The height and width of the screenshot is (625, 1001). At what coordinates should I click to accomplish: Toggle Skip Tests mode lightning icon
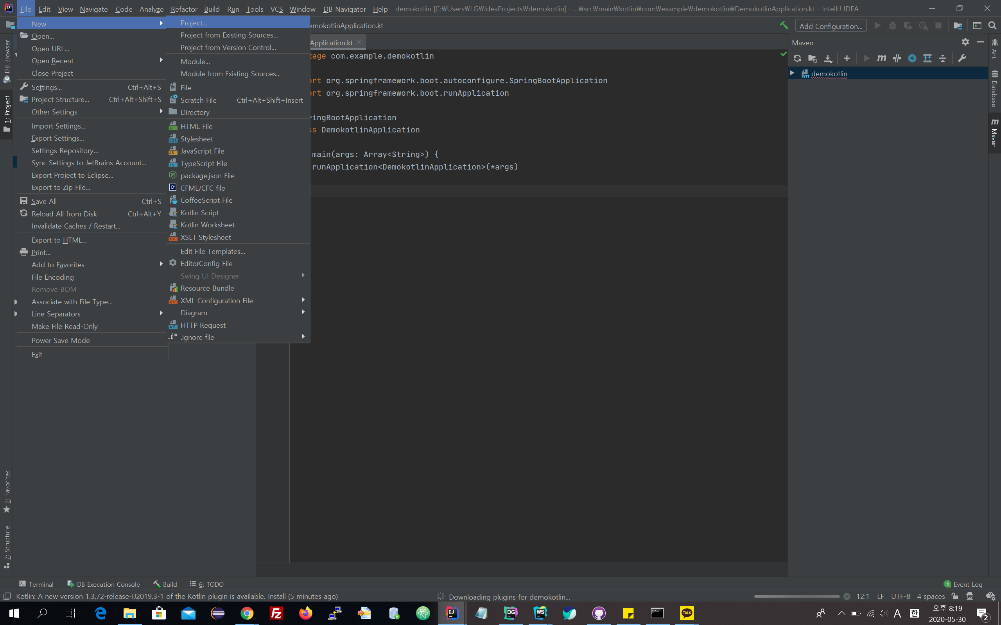[912, 58]
